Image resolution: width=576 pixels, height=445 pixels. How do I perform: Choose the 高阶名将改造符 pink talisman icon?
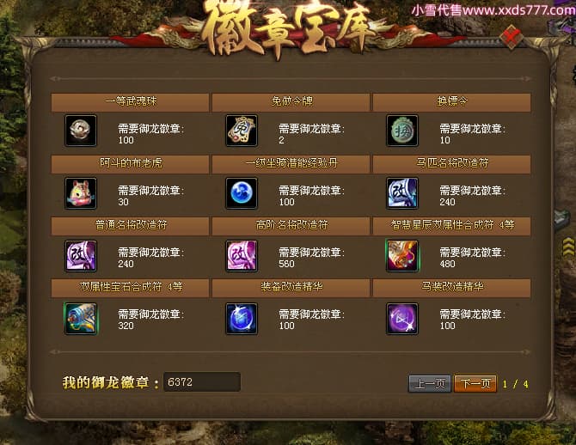click(242, 255)
